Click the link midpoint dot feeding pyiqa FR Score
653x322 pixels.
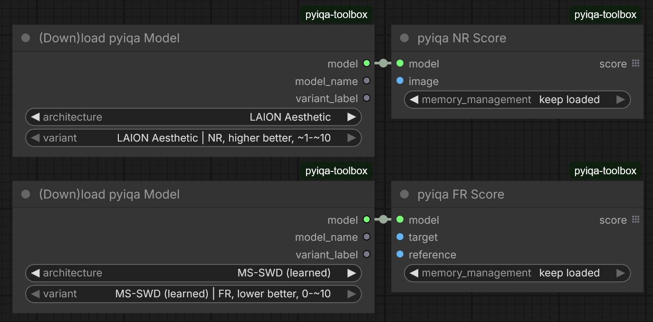tap(383, 219)
